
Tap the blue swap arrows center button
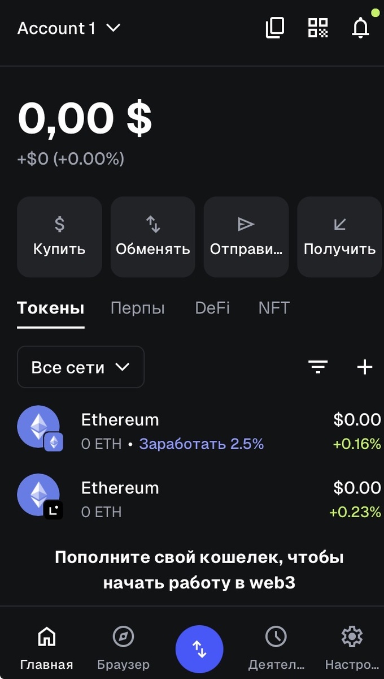(199, 650)
